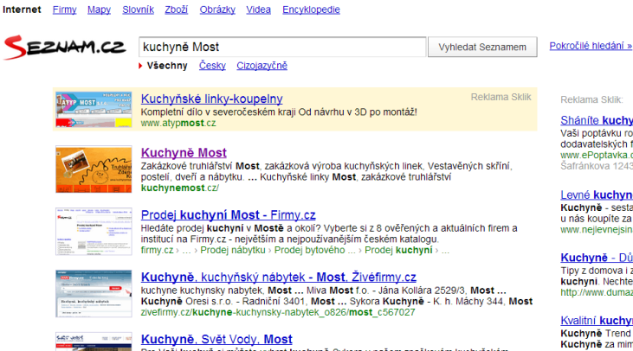Viewport: 633px width, 351px height.
Task: Select the Internet search tab
Action: (x=22, y=10)
